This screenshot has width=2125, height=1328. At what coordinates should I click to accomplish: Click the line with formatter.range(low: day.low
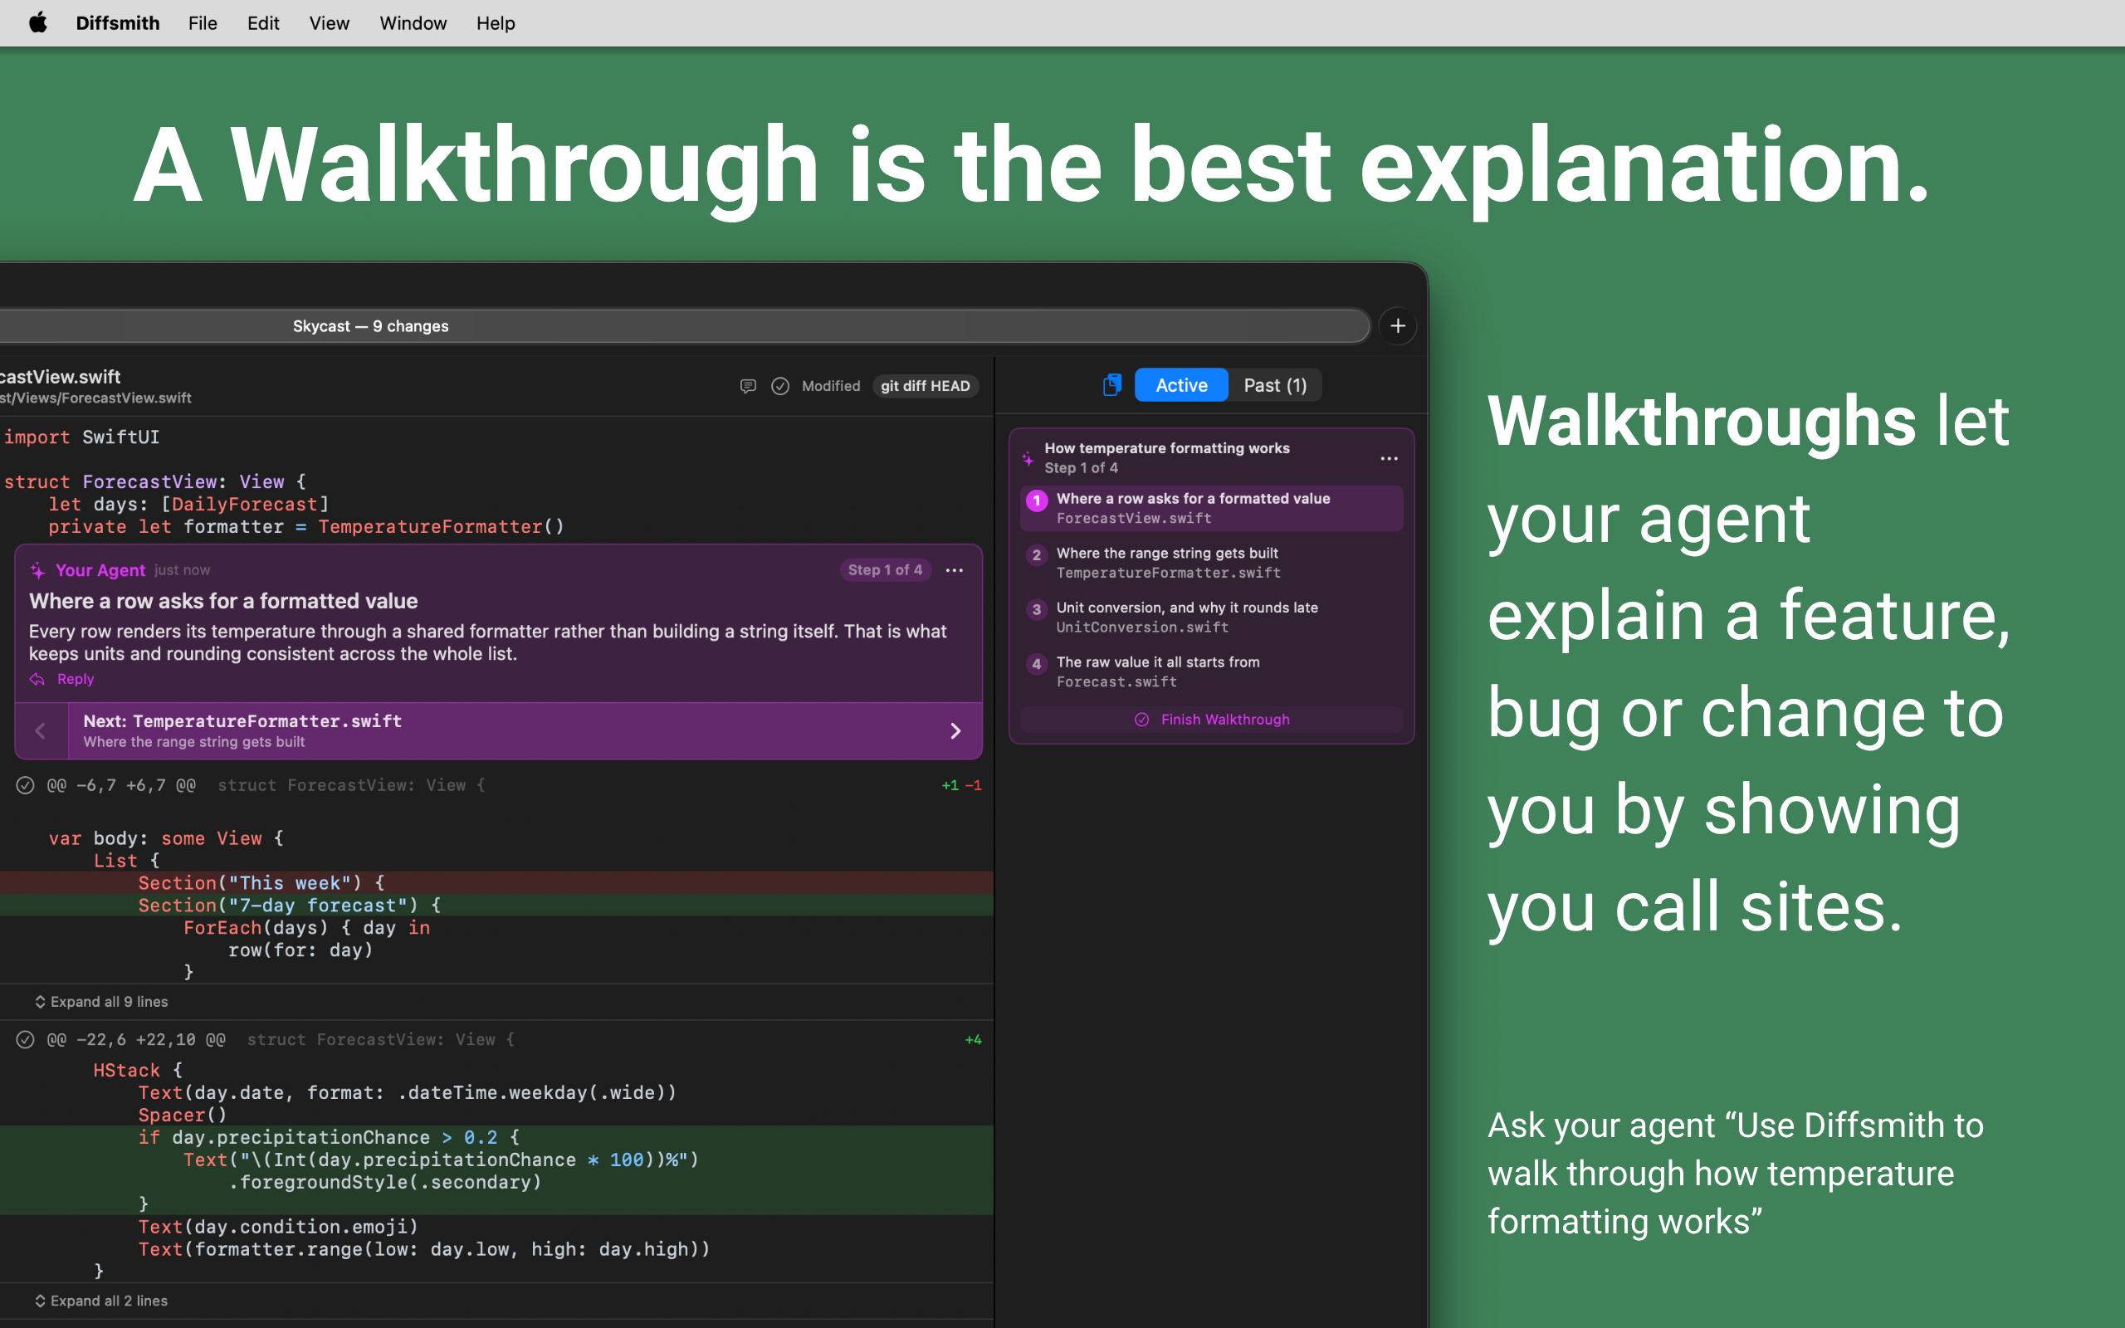click(x=424, y=1249)
